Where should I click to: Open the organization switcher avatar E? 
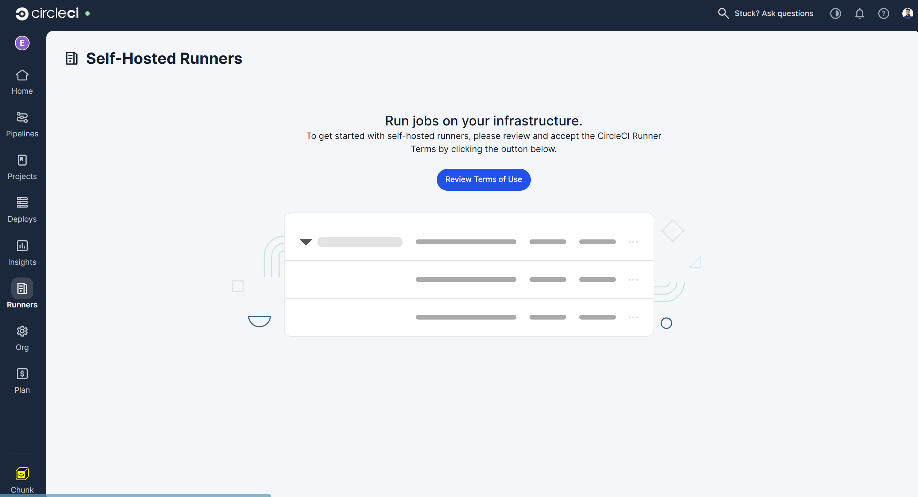[x=22, y=43]
